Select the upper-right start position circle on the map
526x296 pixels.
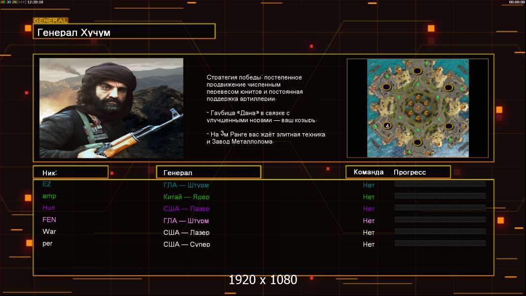click(x=448, y=87)
